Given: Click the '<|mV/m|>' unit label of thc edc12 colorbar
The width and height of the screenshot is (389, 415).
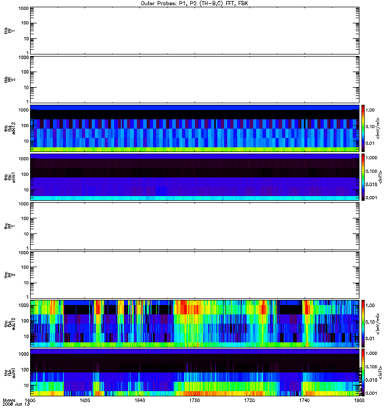Looking at the screenshot, I should click(x=378, y=324).
